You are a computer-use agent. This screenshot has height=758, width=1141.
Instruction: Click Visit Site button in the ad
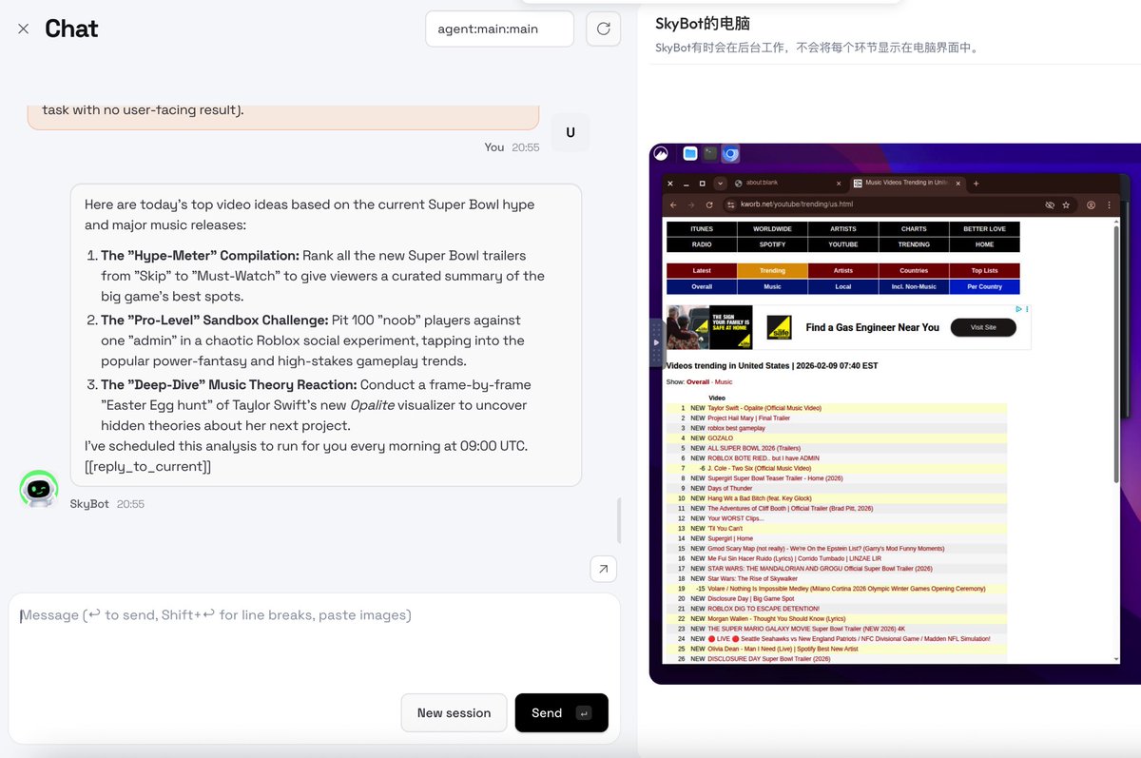click(x=983, y=327)
